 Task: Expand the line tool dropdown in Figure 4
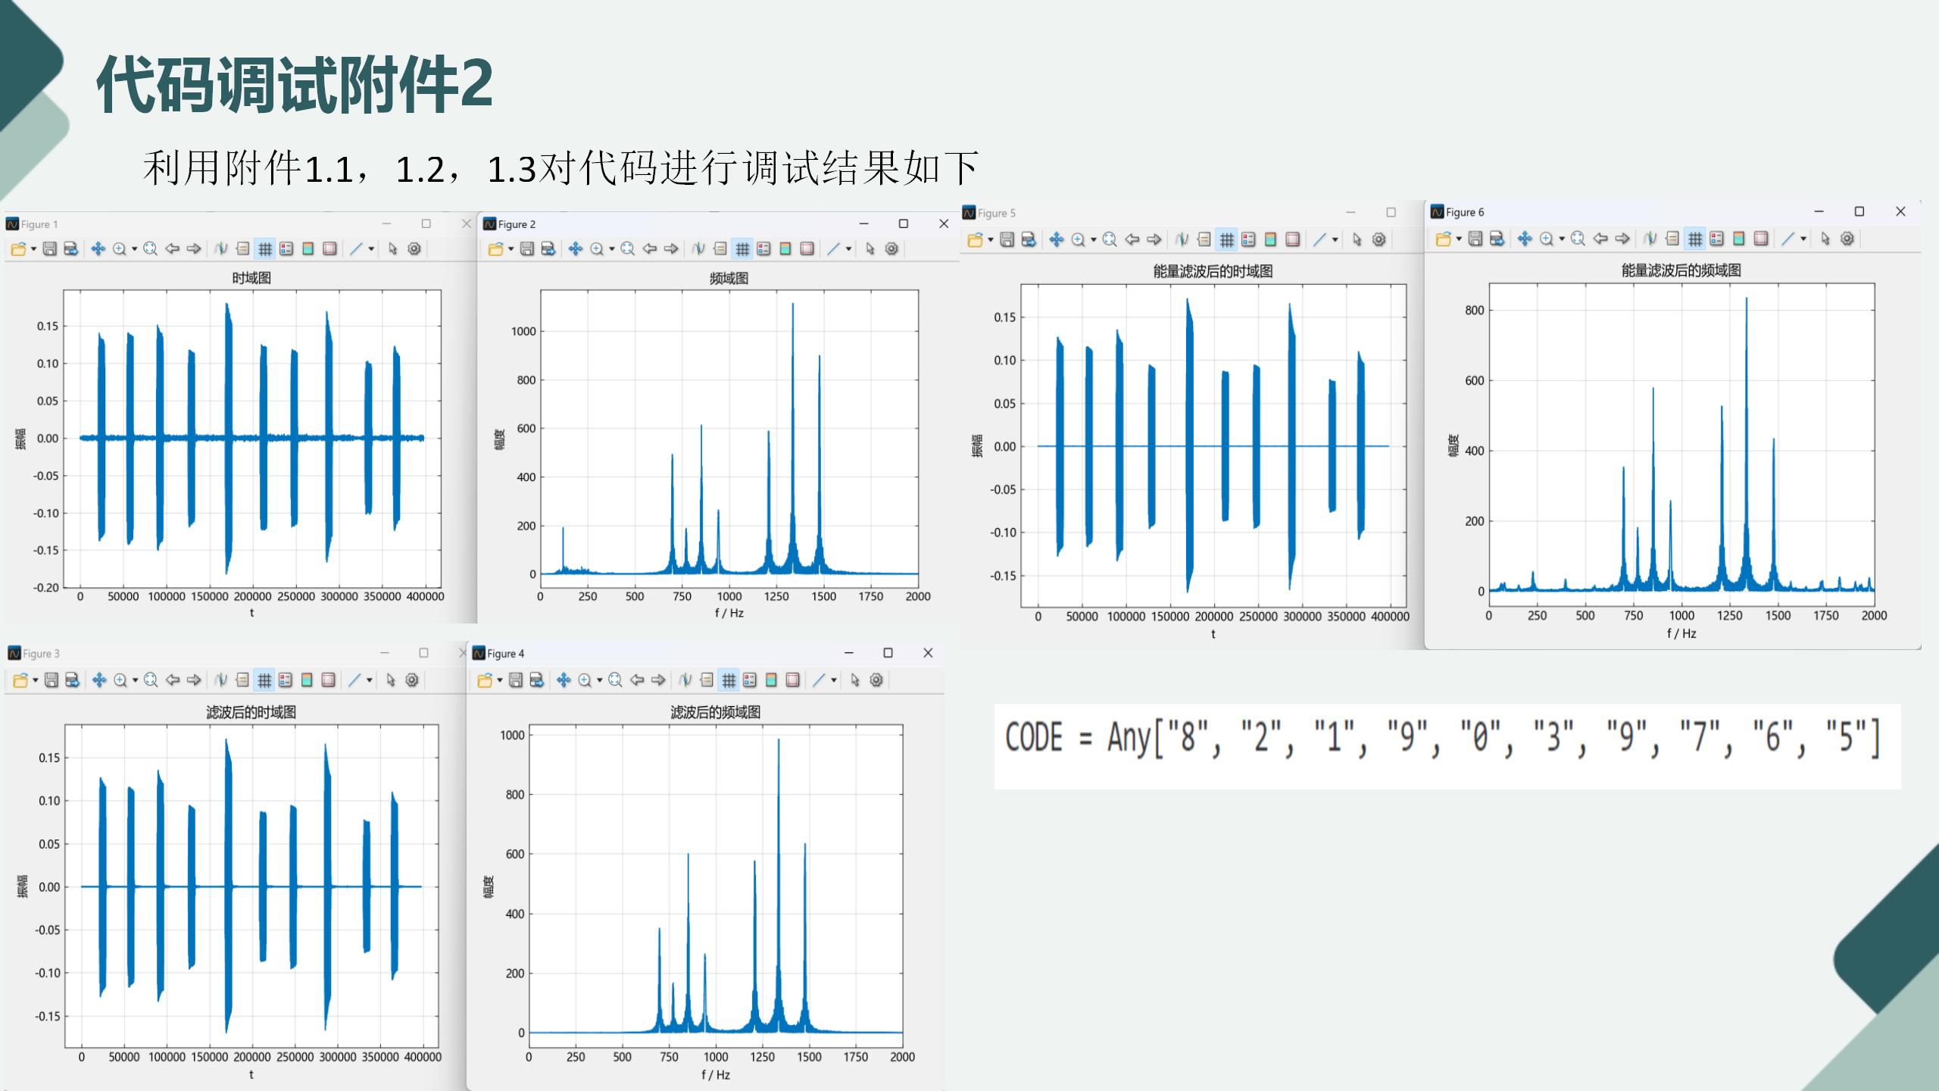coord(834,680)
